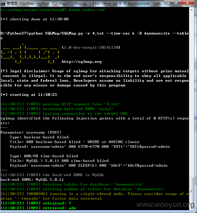Click the 'retrieved: 7' line

pos(36,203)
